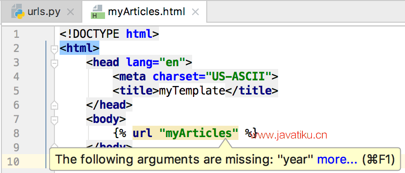405x173 pixels.
Task: Select the myArticles.html tab
Action: pos(144,12)
